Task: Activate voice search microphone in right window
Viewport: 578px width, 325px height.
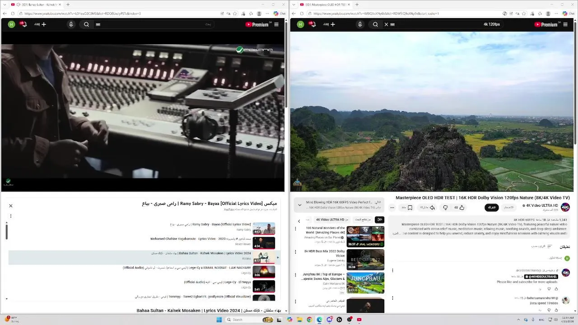Action: (x=360, y=24)
